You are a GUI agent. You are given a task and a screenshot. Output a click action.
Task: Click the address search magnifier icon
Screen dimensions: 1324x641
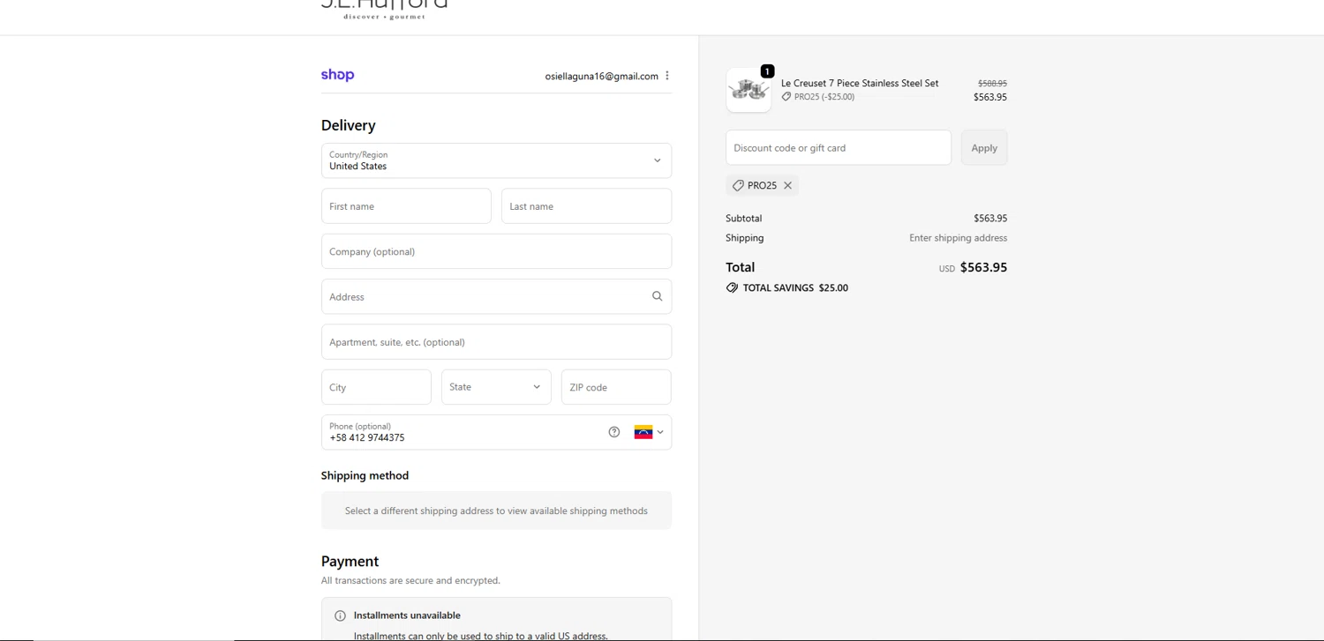click(x=657, y=296)
